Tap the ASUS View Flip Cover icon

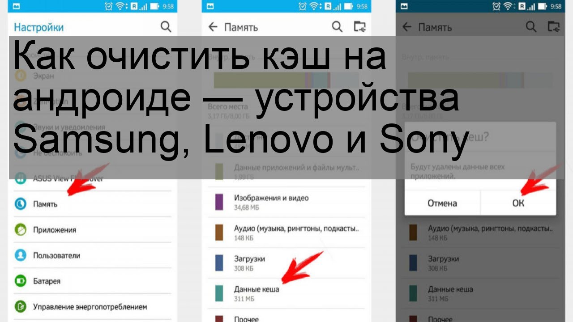pos(21,178)
